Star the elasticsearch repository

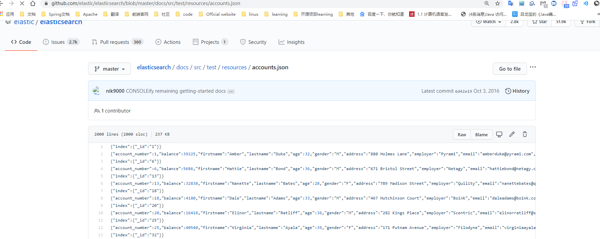[x=539, y=22]
